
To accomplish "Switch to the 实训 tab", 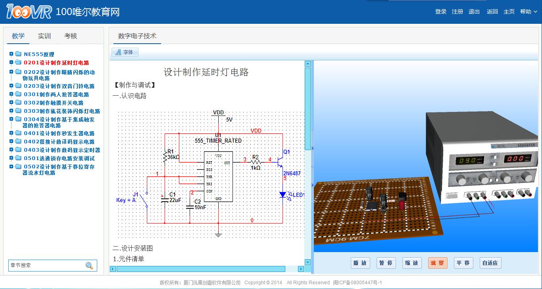I will [x=44, y=36].
